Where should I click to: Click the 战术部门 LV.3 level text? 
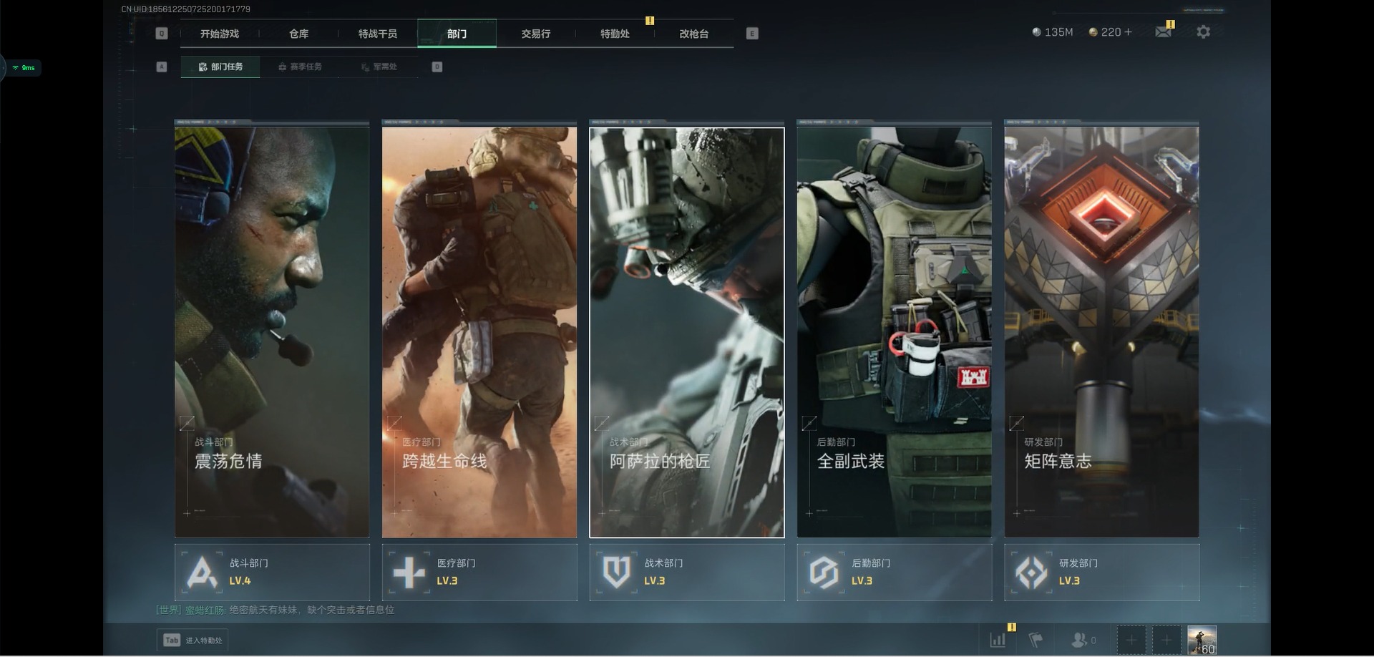[x=654, y=581]
